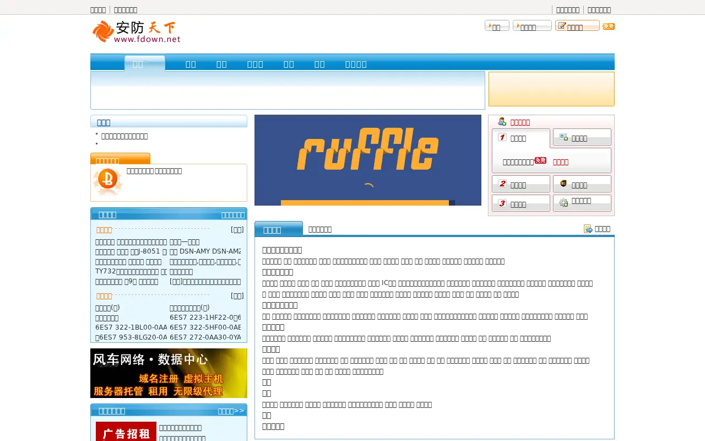Click the orange coin medal icon

pyautogui.click(x=108, y=181)
